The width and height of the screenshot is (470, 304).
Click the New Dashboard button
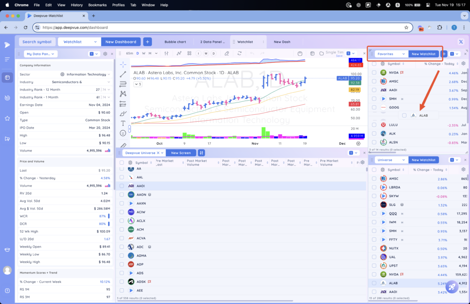[x=121, y=42]
